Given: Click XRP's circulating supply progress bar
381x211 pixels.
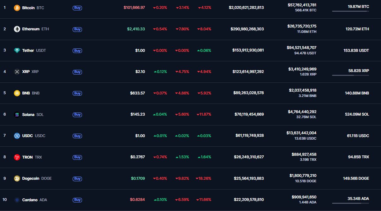Looking at the screenshot, I should (350, 75).
